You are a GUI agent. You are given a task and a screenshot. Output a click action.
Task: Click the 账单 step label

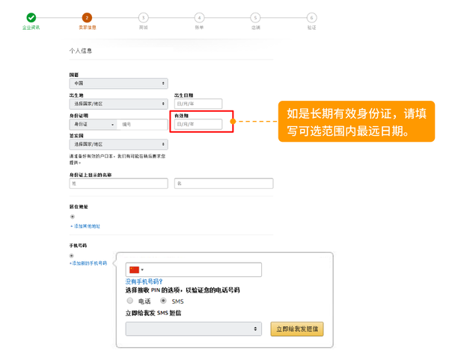[199, 28]
